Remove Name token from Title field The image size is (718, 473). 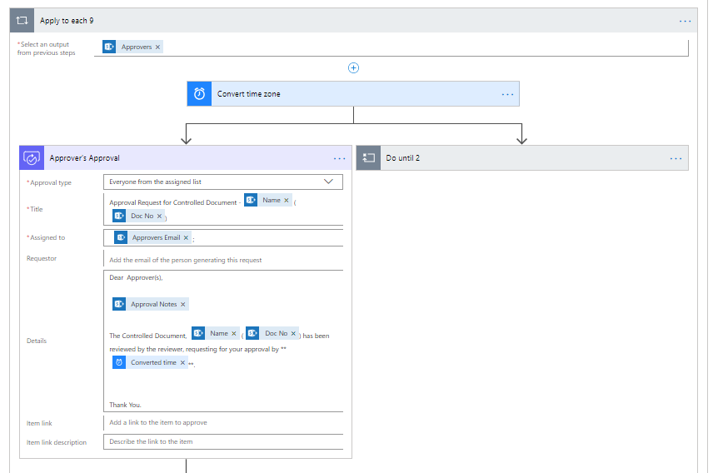[287, 201]
